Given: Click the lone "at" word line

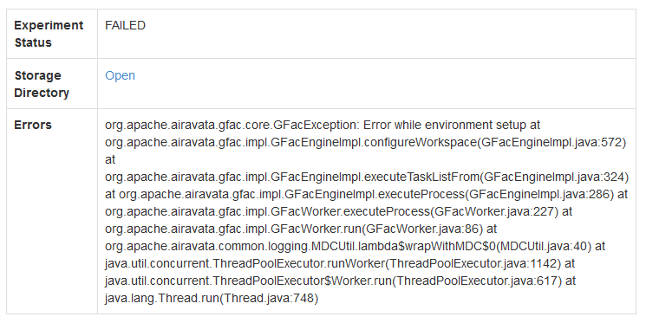Looking at the screenshot, I should point(110,159).
